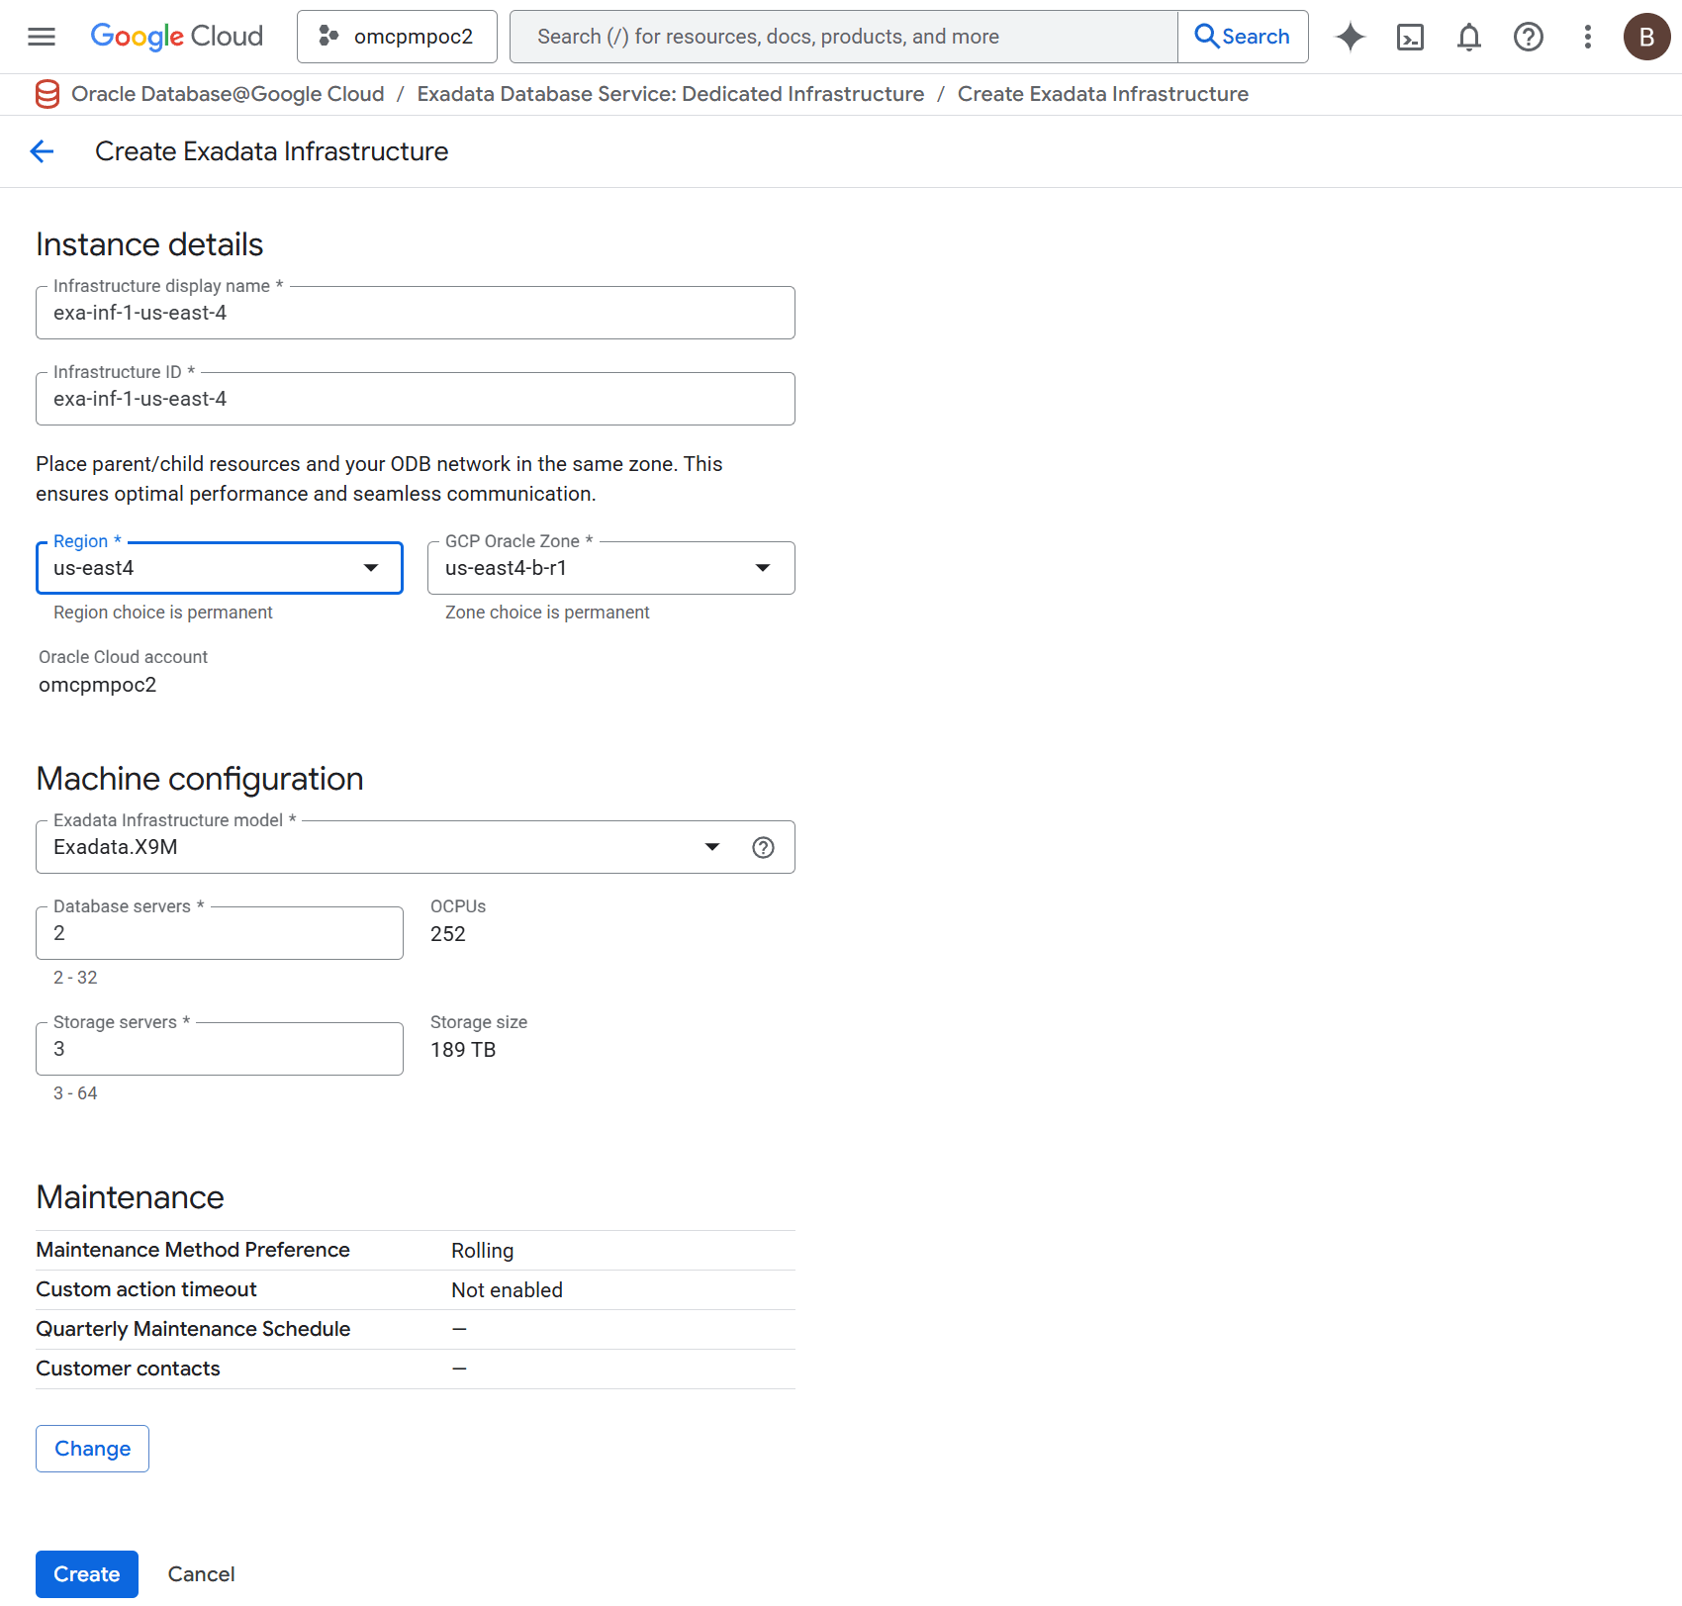Open the navigation hamburger menu
Screen dimensions: 1682x1606
pos(41,37)
